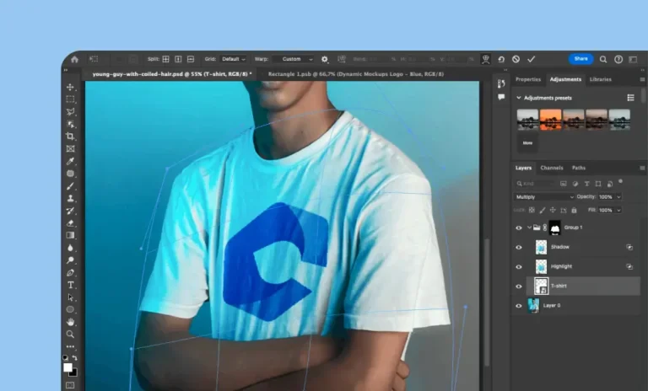Click the blue Share button

580,59
